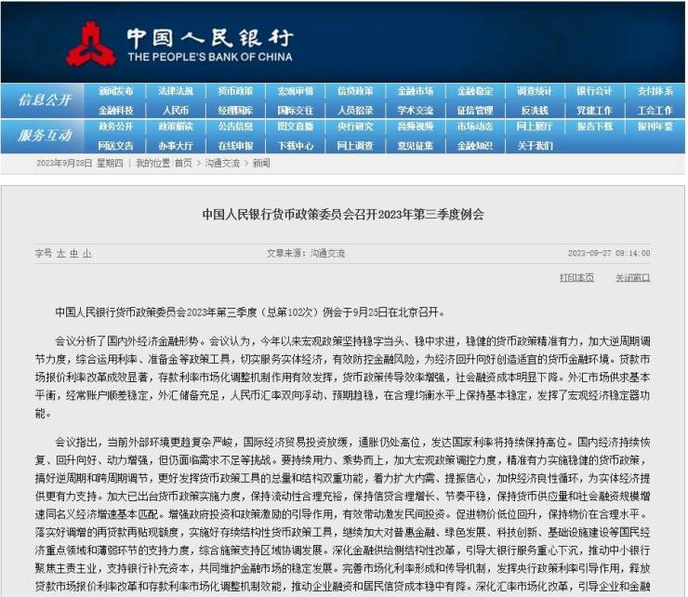Select 征信管理 in the navigation
The width and height of the screenshot is (688, 597).
tap(474, 110)
